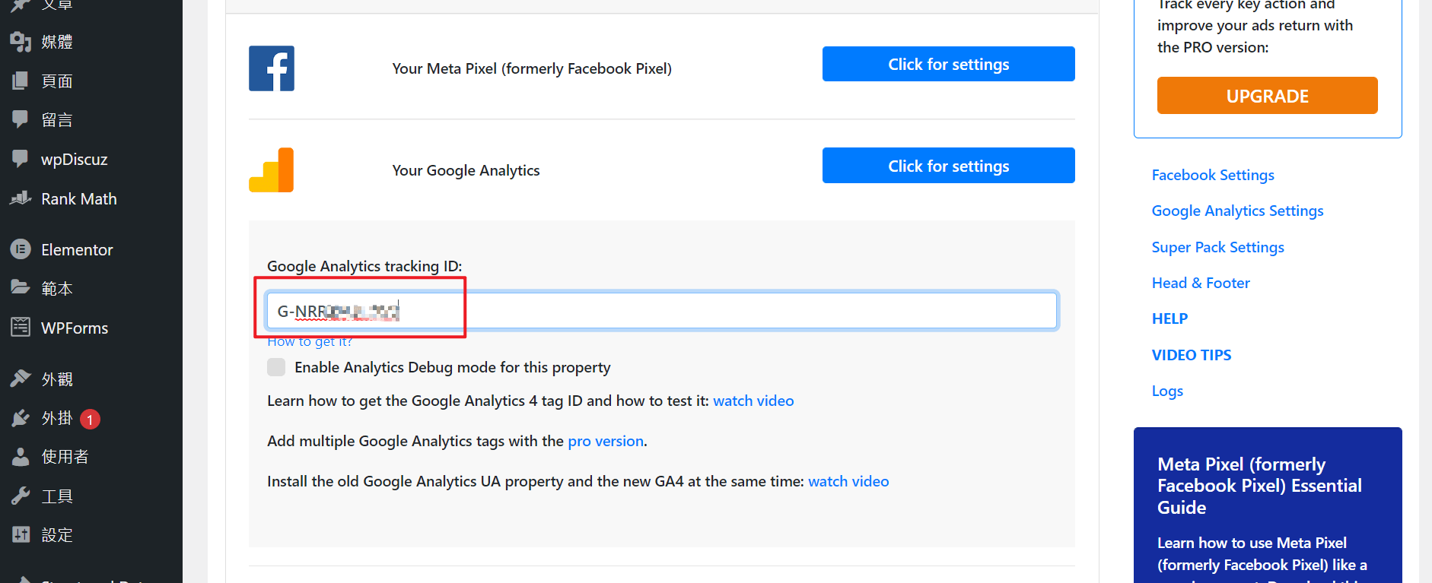
Task: Click 'Your Google Analytics' label text
Action: point(466,170)
